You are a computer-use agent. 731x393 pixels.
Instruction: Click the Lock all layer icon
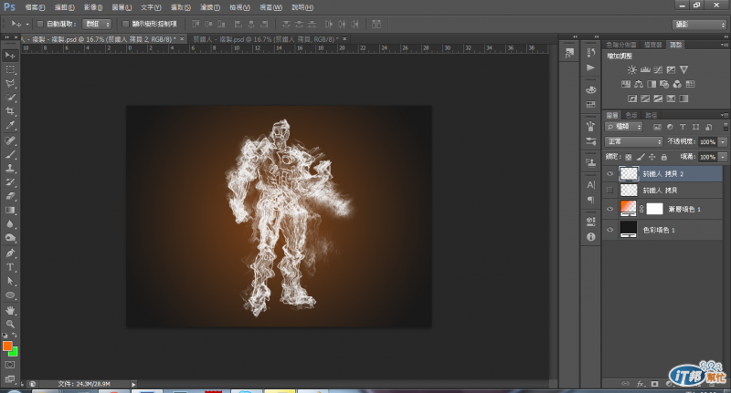663,157
